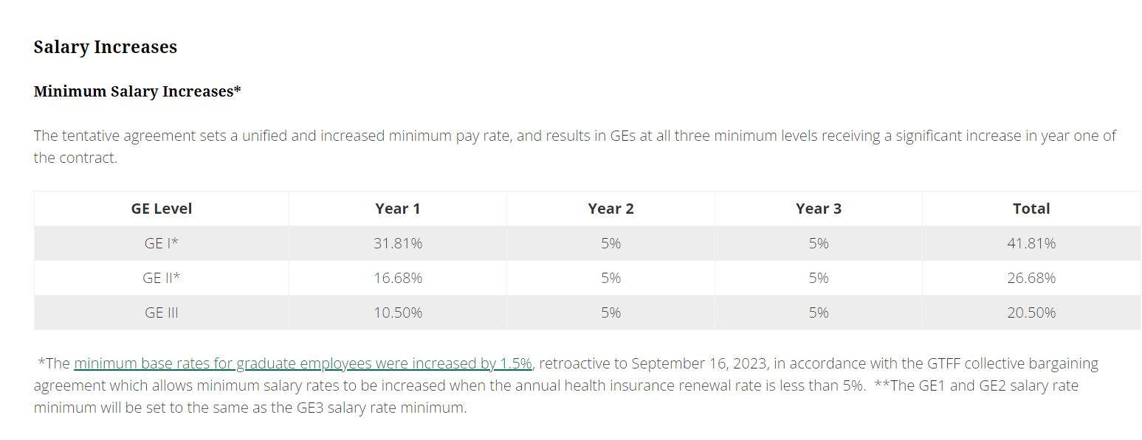
Task: Click the 20.50% total cell
Action: (1031, 312)
